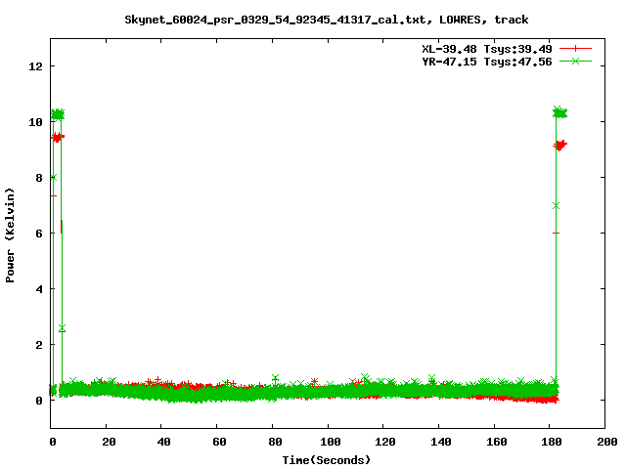Click the y-axis tick label 8

point(39,178)
